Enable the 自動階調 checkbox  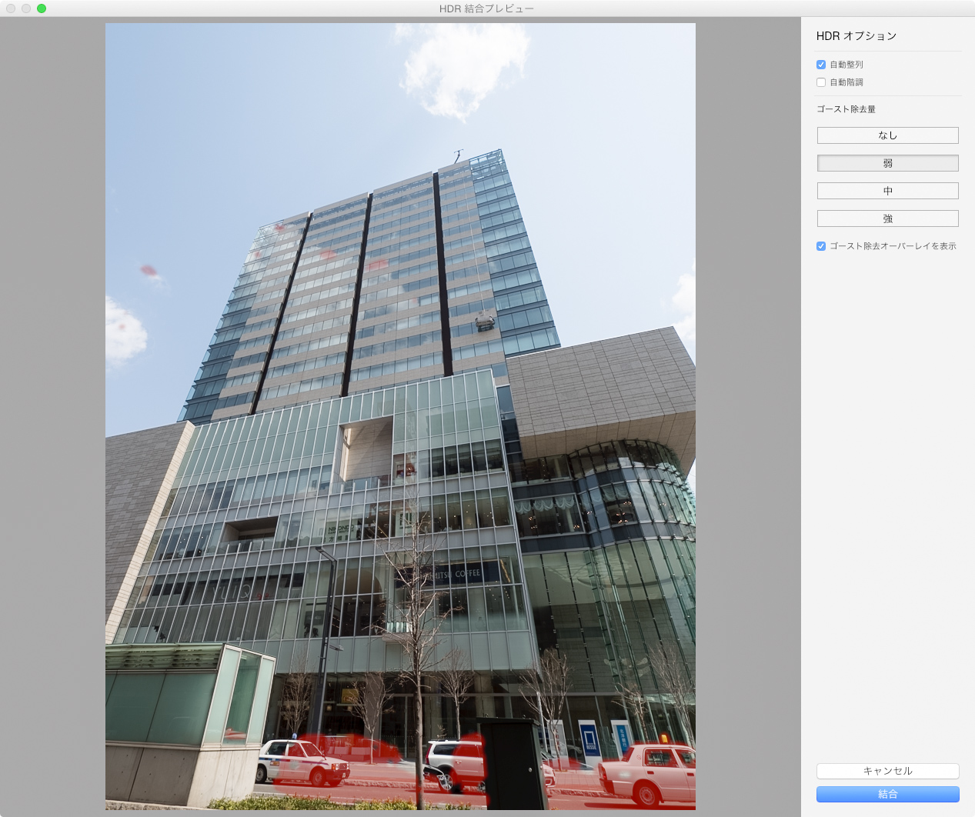tap(821, 82)
